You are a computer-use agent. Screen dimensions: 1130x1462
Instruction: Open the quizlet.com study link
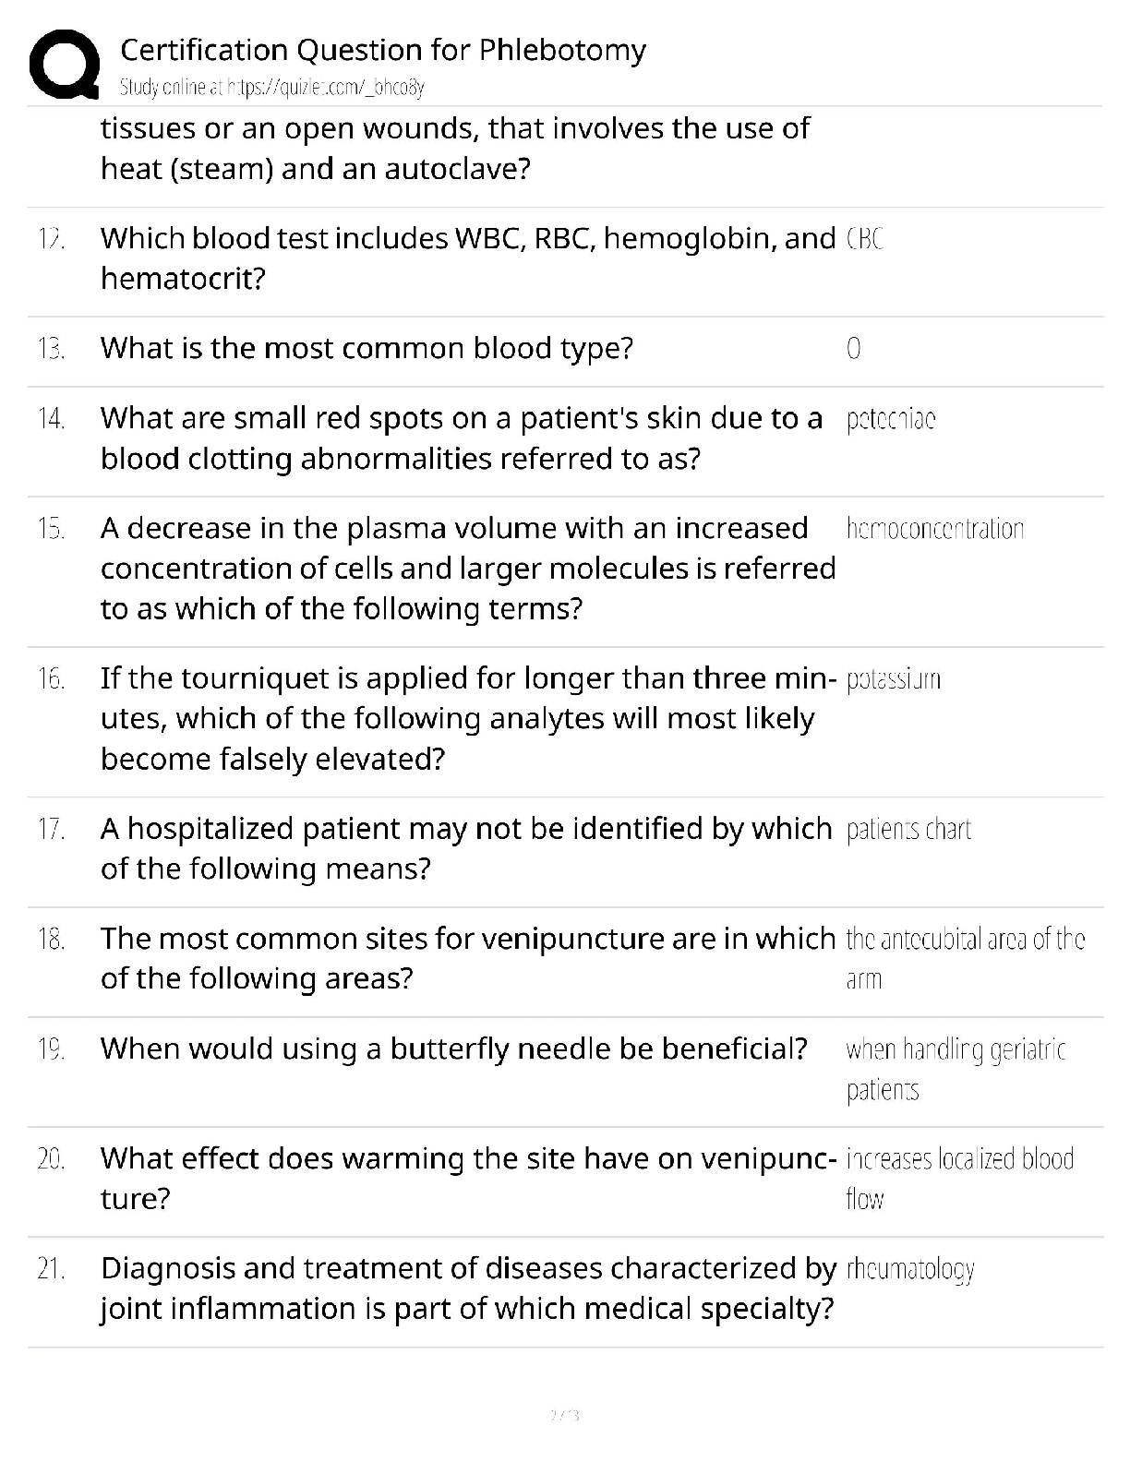[x=272, y=88]
